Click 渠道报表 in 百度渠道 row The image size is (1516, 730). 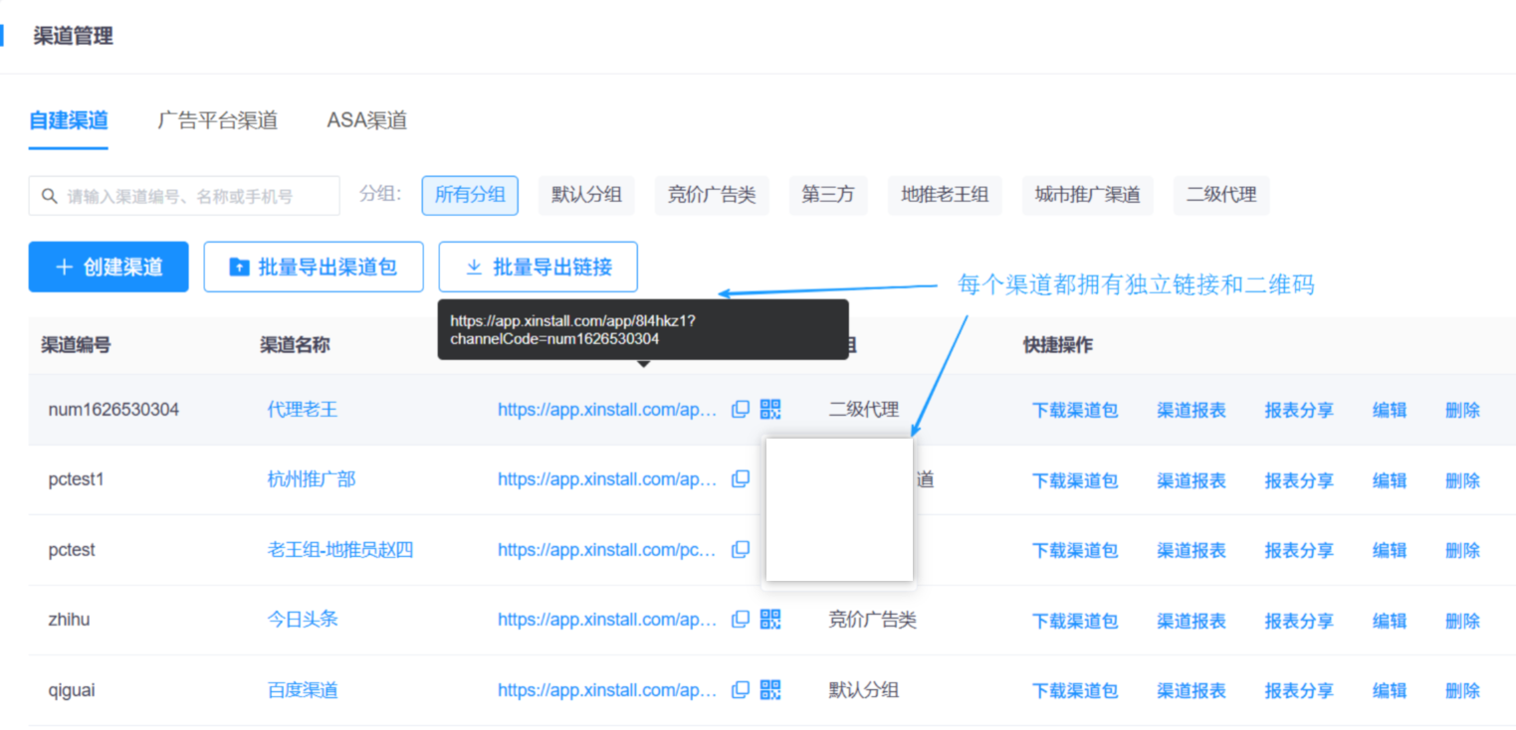click(x=1191, y=690)
